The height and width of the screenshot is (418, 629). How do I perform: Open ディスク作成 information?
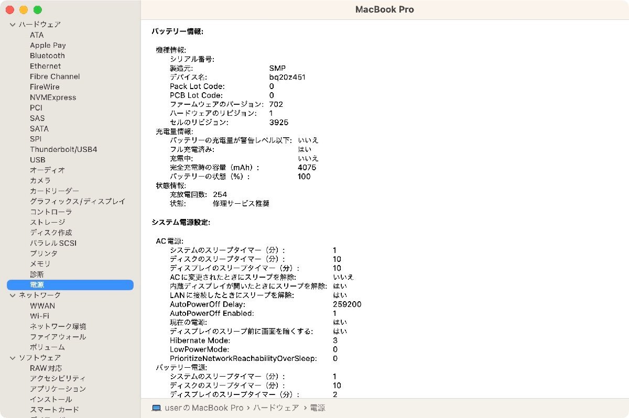pos(51,233)
